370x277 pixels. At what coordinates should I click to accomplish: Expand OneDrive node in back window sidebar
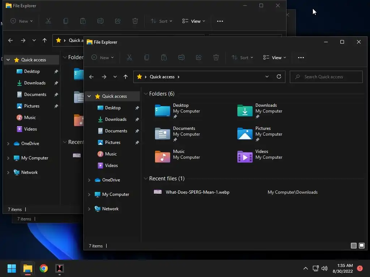[8, 144]
